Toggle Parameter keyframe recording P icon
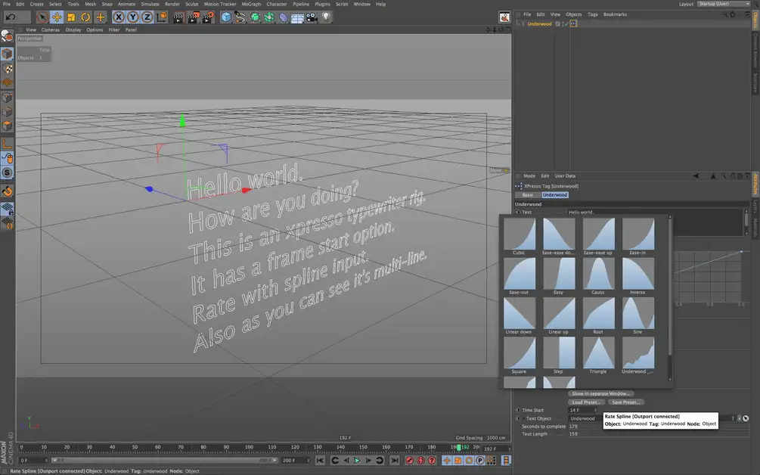The image size is (760, 475). 480,461
